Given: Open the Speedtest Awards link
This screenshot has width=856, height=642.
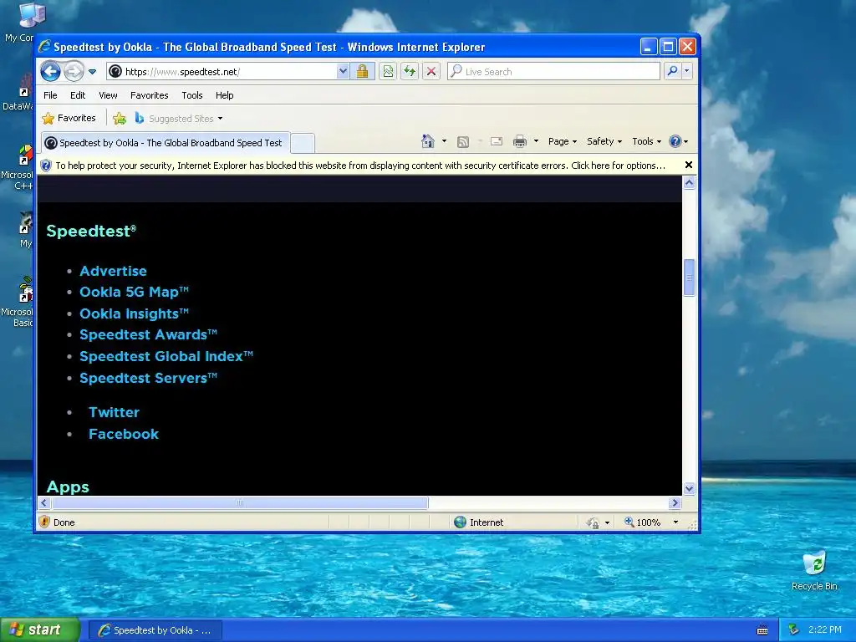Looking at the screenshot, I should click(149, 334).
